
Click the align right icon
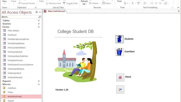pos(160,3)
